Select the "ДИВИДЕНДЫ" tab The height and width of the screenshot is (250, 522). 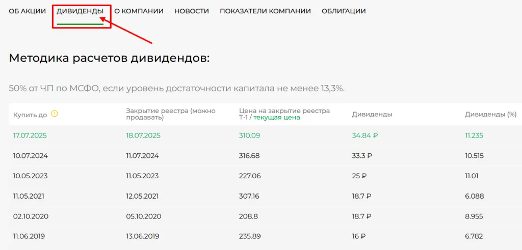pos(80,11)
